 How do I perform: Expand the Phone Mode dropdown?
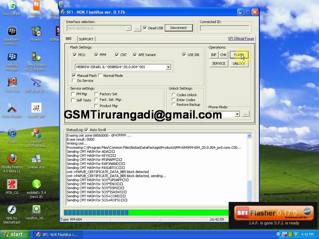(x=237, y=114)
